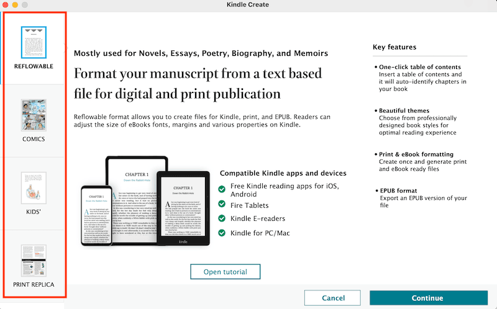Click the Kindle E-readers list entry
This screenshot has width=497, height=309.
(x=258, y=218)
